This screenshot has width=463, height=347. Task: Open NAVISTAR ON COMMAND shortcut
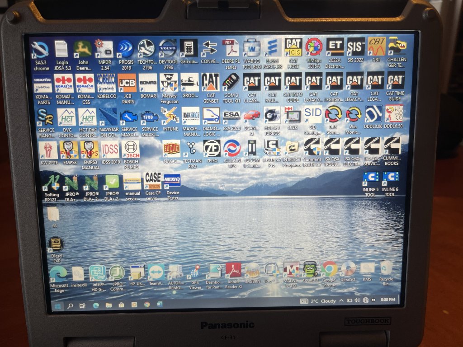pos(109,117)
